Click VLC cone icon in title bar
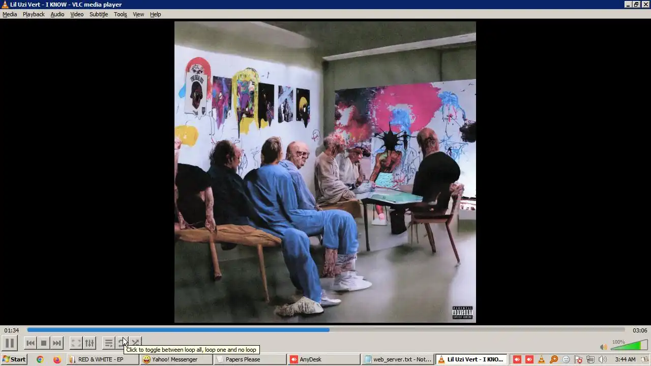This screenshot has width=651, height=366. click(x=5, y=5)
